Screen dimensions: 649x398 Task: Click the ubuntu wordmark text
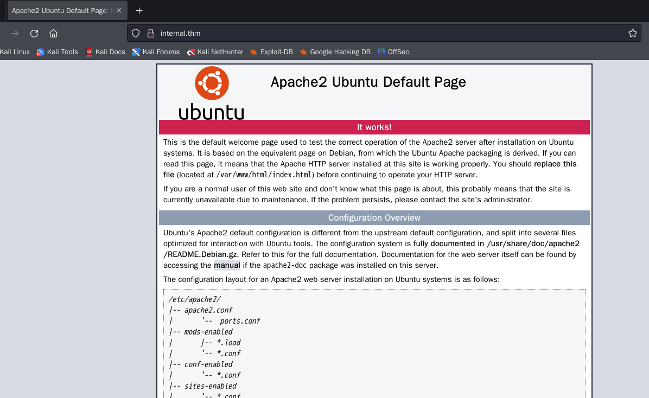pyautogui.click(x=211, y=112)
